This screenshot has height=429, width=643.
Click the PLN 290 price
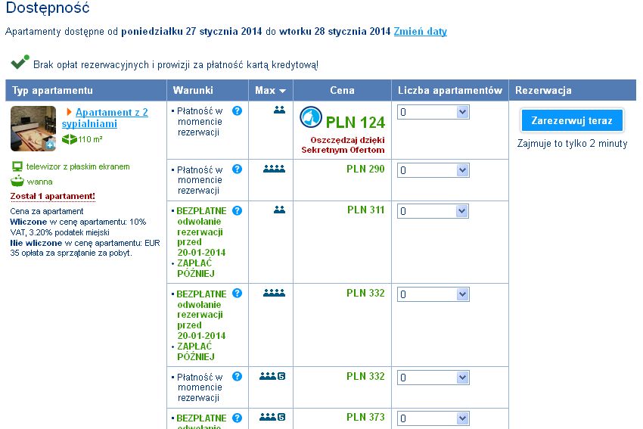coord(365,169)
